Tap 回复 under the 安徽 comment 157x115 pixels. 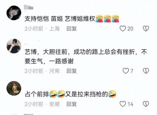(x=72, y=104)
